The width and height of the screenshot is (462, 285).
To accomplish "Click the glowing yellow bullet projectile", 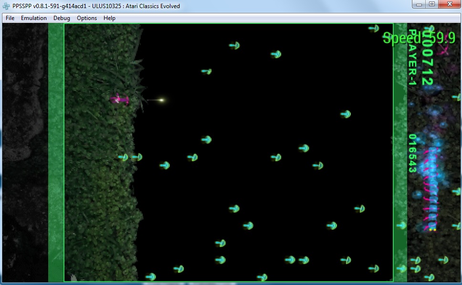I will (x=161, y=100).
